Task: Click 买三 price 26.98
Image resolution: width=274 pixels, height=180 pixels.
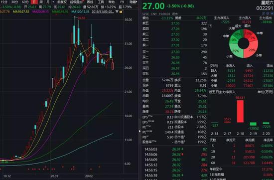Action: (x=175, y=63)
